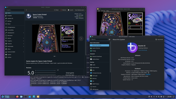Open the From Flathub source dropdown
Image resolution: width=176 pixels, height=99 pixels.
80,10
